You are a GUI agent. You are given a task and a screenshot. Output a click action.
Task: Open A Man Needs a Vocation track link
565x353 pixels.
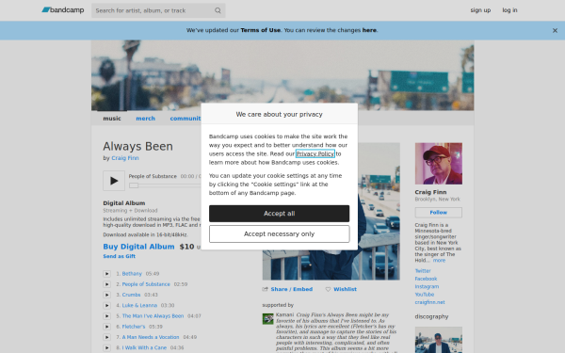[x=151, y=337]
